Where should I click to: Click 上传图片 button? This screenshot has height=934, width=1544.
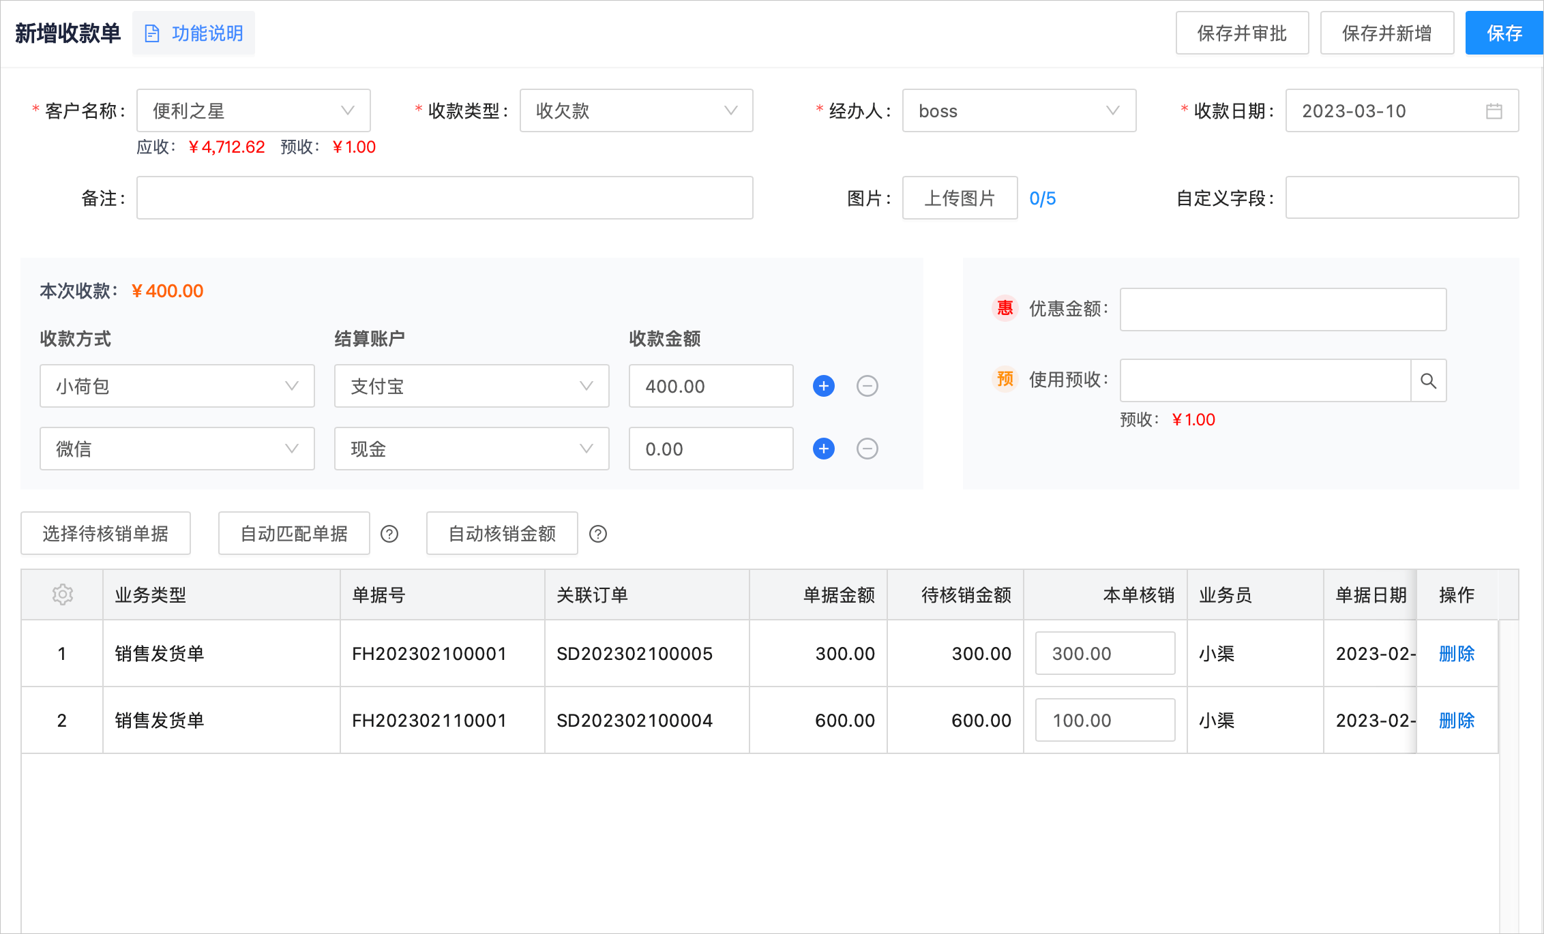tap(960, 198)
